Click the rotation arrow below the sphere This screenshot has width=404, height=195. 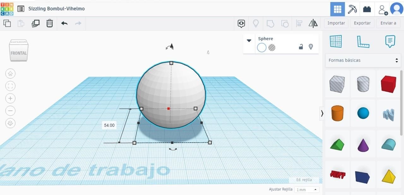point(173,149)
